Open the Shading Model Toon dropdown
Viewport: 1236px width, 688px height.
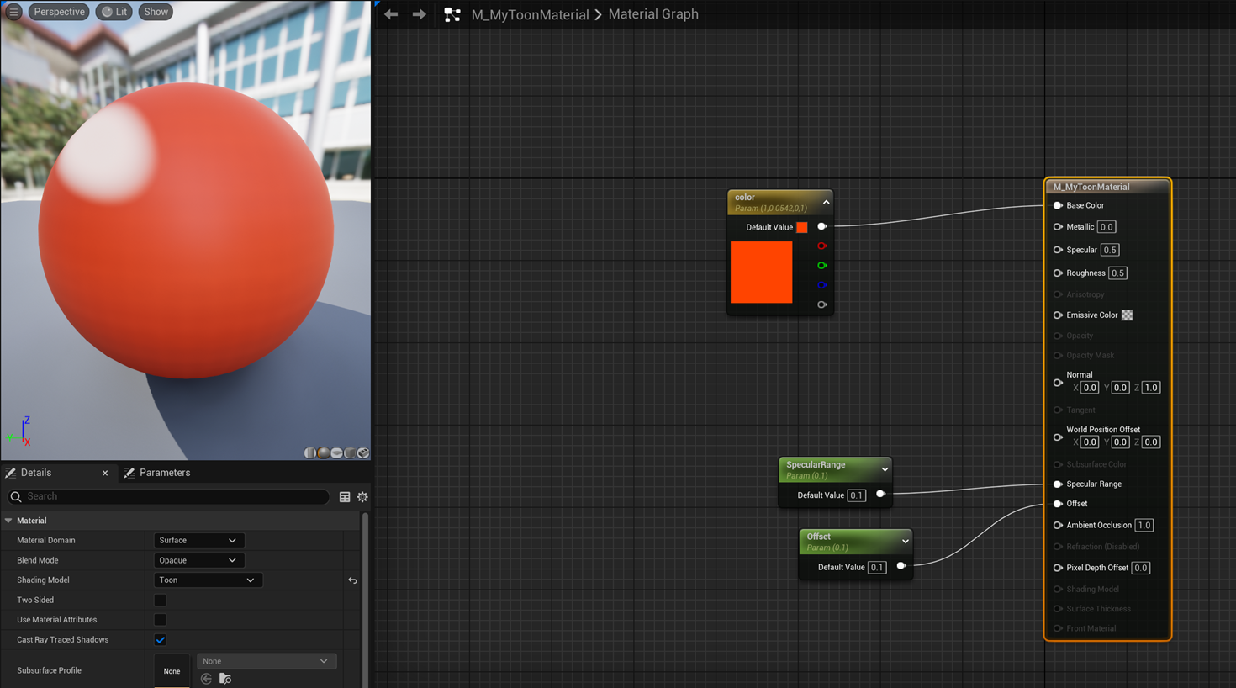(x=207, y=580)
